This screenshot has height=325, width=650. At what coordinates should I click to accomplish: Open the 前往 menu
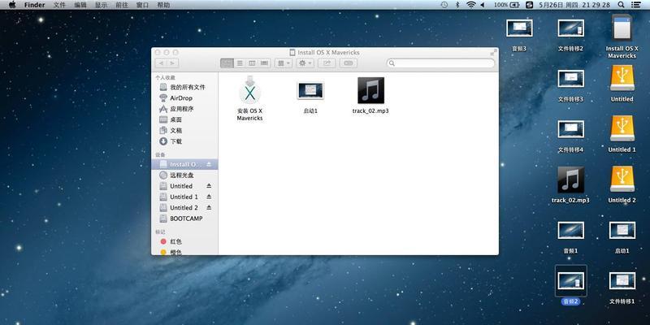[x=122, y=5]
